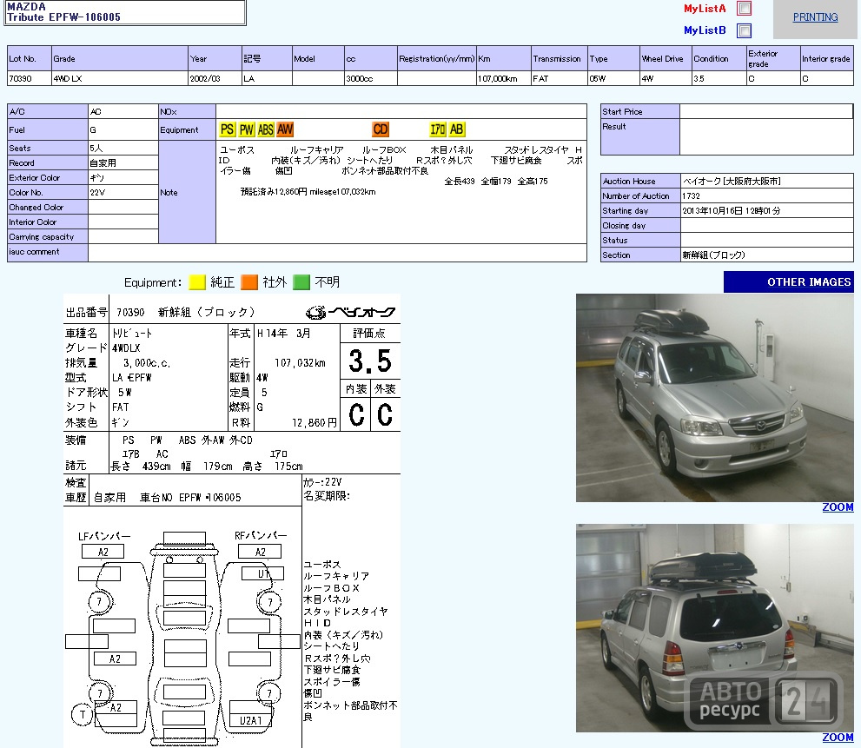Click the Record value 自家用
Viewport: 861px width, 748px height.
(103, 163)
